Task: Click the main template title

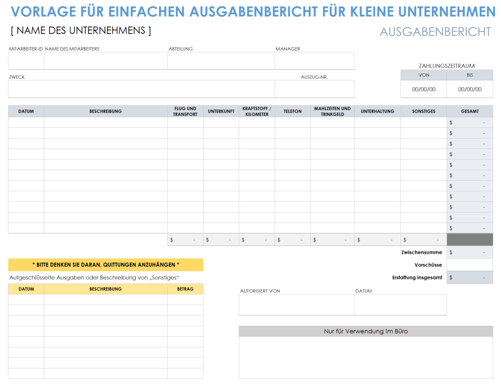Action: [253, 12]
